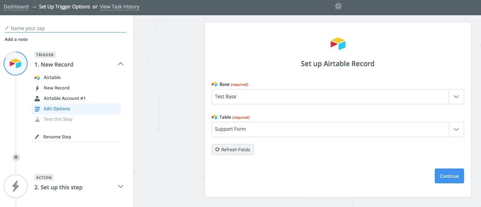481x207 pixels.
Task: Add a step with the plus icon
Action: pos(16,157)
